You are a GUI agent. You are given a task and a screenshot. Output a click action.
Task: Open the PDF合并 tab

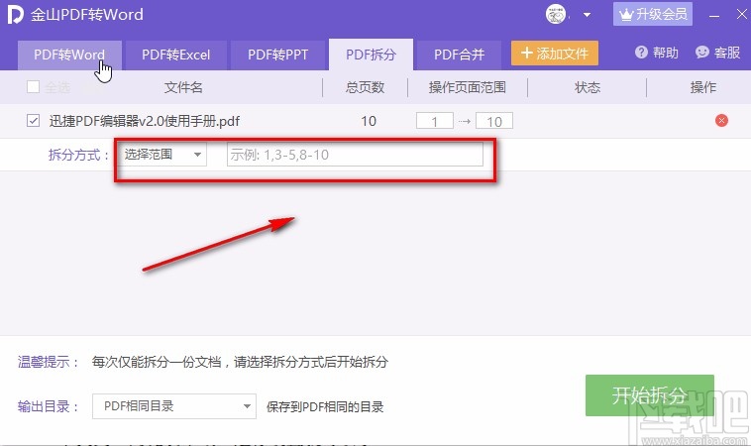point(459,55)
